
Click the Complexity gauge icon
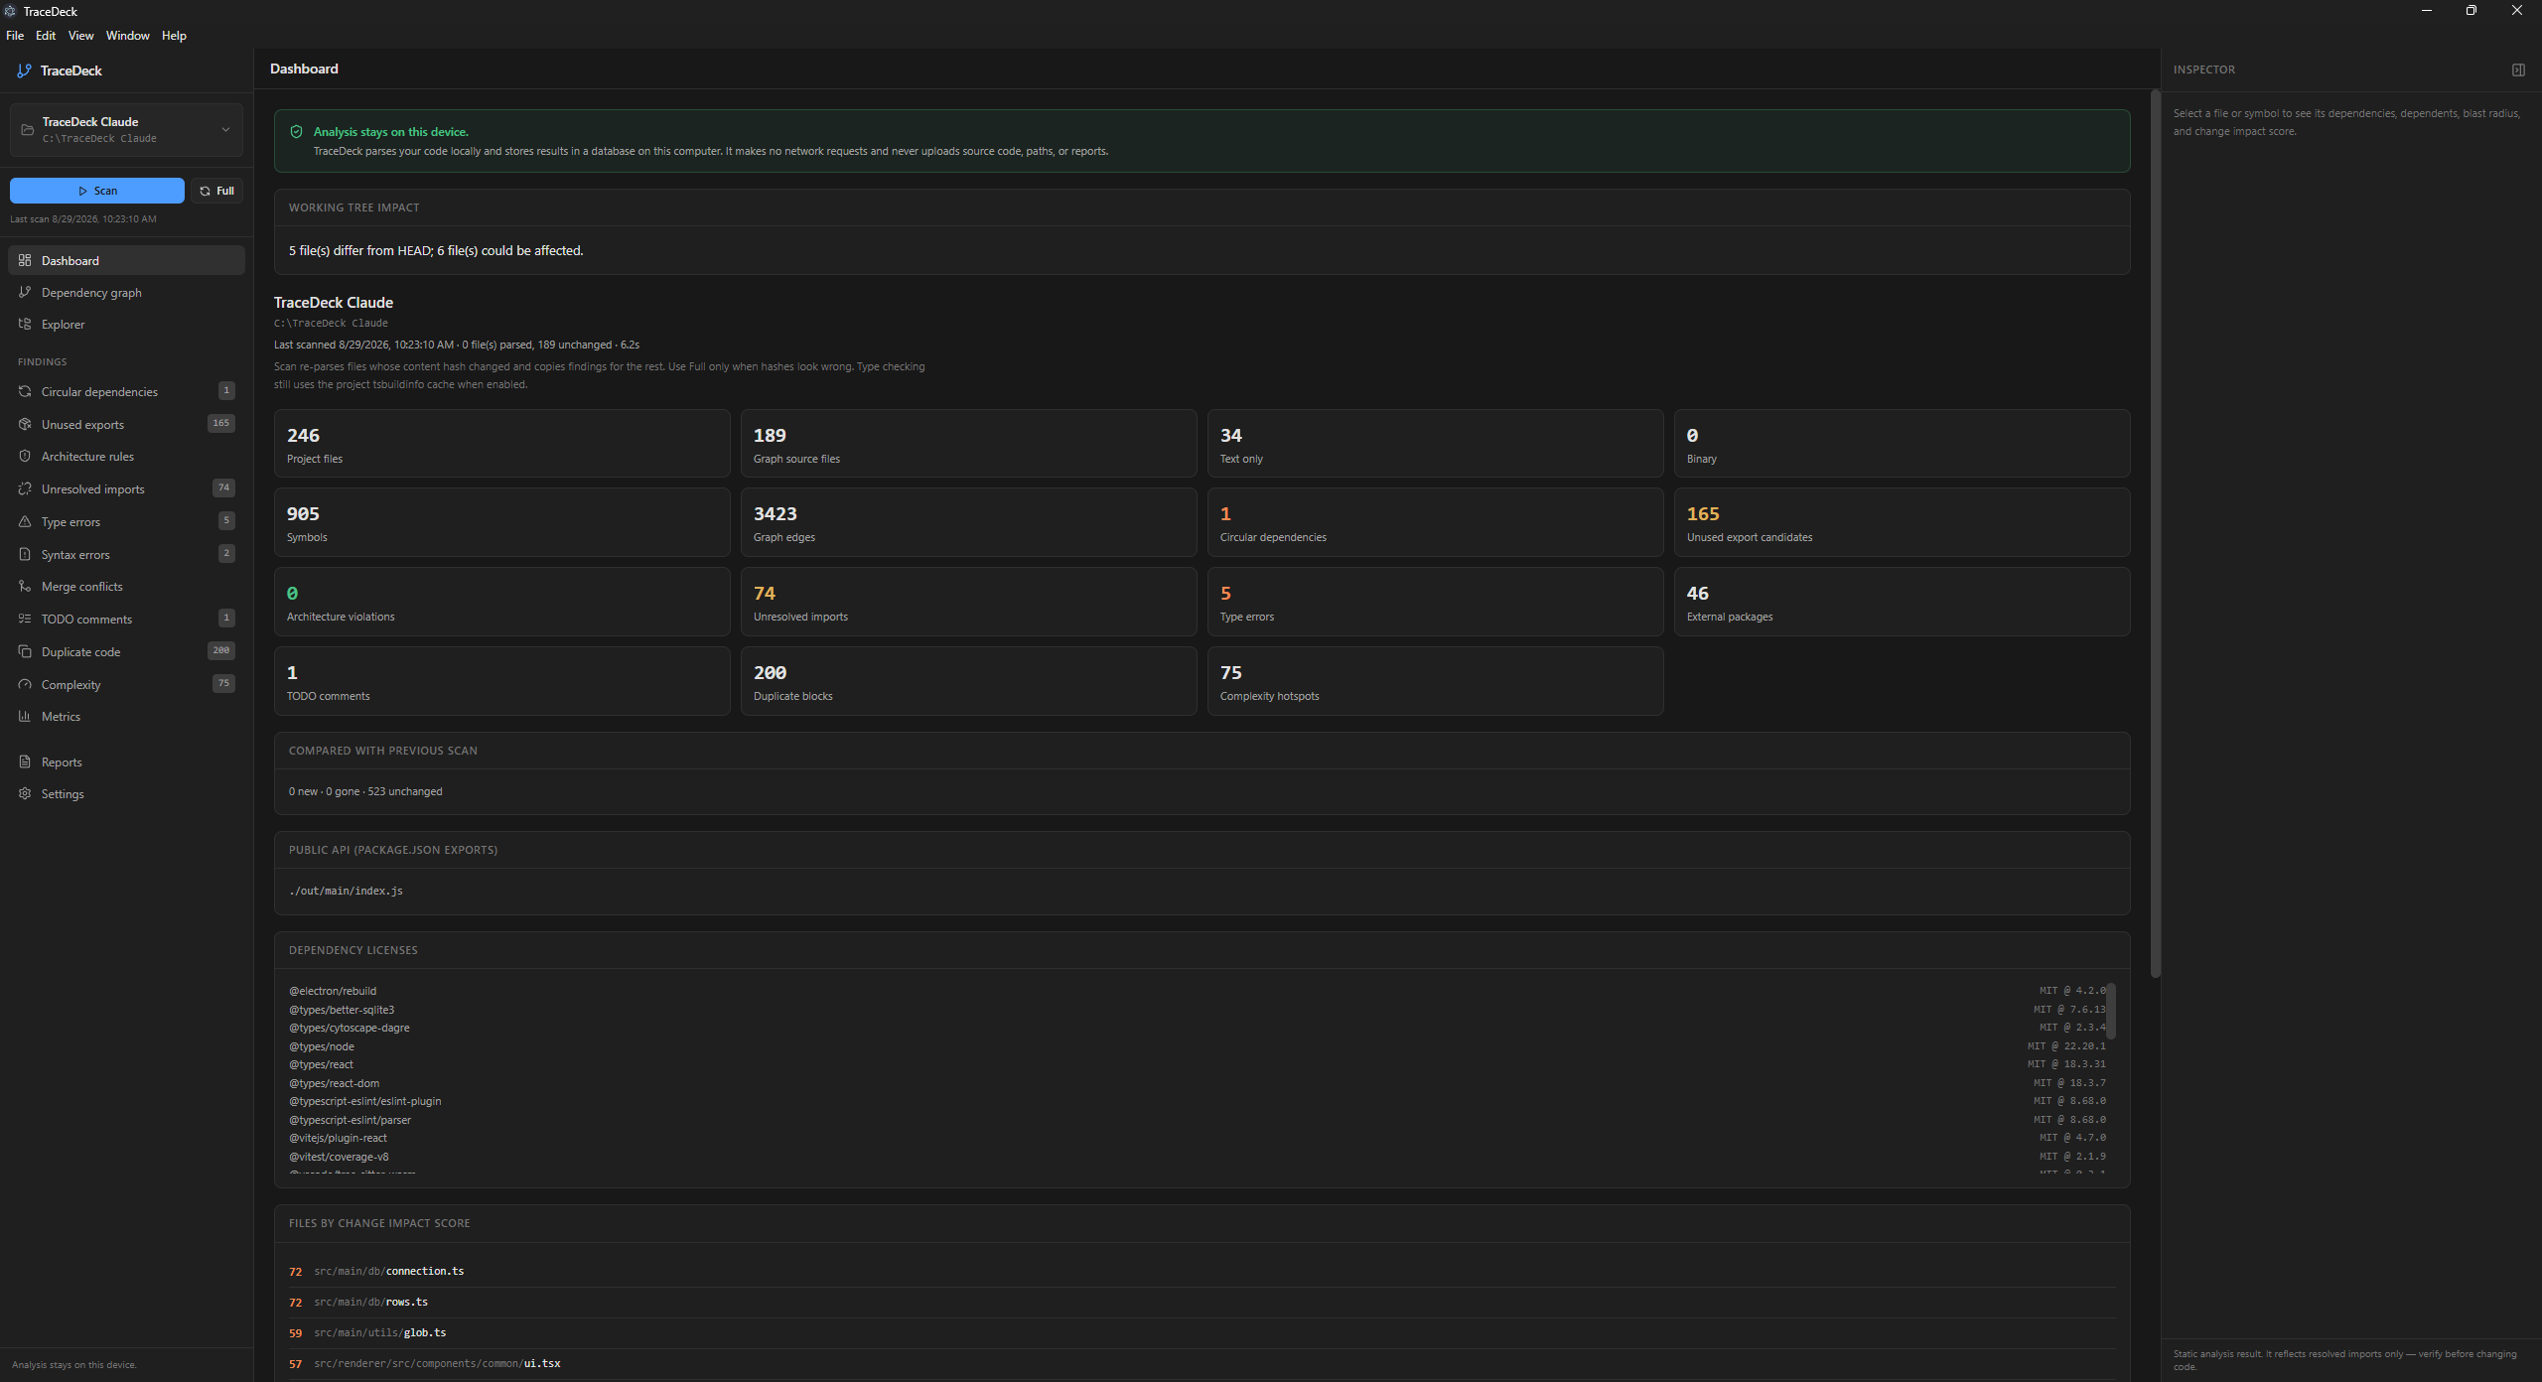(x=25, y=684)
